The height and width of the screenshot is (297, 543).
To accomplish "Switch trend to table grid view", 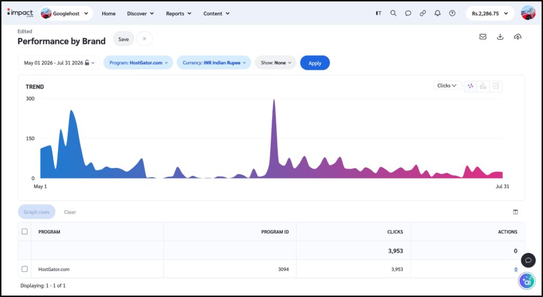I will click(496, 86).
